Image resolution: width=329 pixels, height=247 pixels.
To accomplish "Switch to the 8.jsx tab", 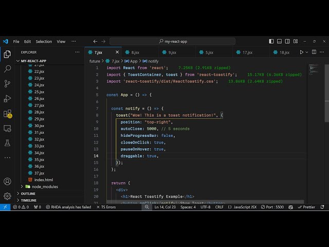I will 135,52.
